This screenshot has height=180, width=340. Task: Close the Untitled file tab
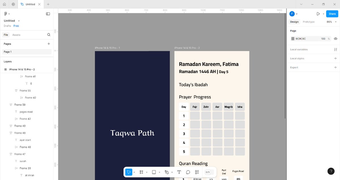tap(39, 4)
